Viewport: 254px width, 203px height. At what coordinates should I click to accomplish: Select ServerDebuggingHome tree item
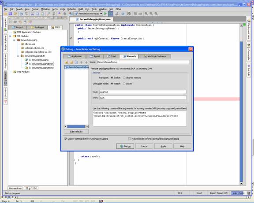43,68
